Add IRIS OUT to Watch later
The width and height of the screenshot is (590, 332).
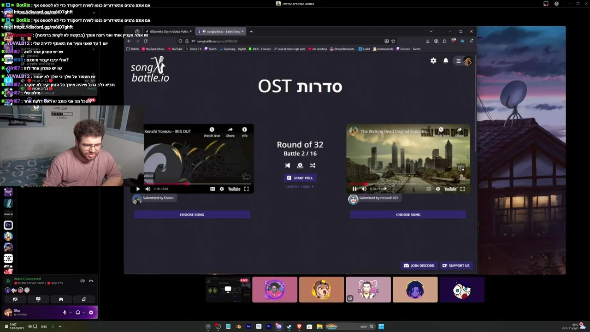[x=212, y=132]
